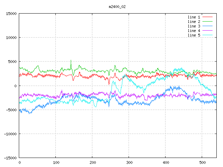This screenshot has width=223, height=167.
Task: Click the 100 x-axis tick label
Action: 56,162
